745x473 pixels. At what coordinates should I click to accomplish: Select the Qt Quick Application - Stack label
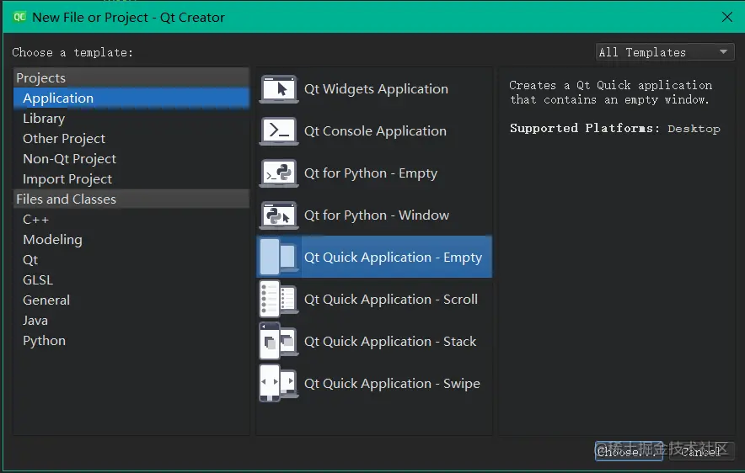tap(390, 342)
